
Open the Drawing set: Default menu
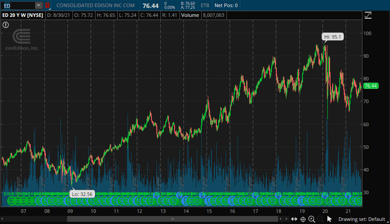(362, 219)
